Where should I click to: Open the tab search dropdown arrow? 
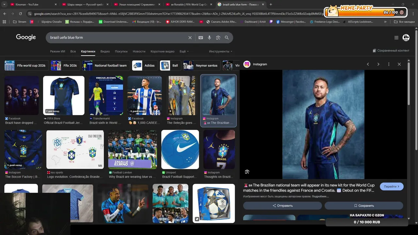[4, 4]
